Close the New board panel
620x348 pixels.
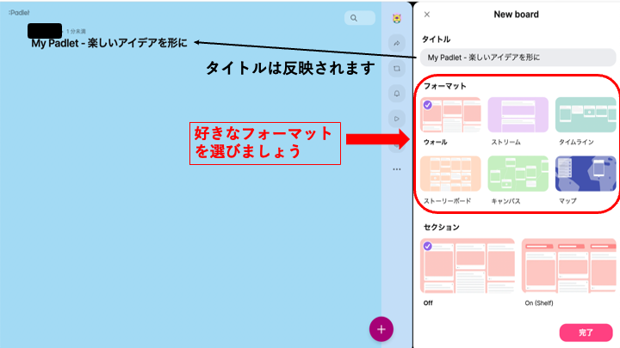[427, 15]
